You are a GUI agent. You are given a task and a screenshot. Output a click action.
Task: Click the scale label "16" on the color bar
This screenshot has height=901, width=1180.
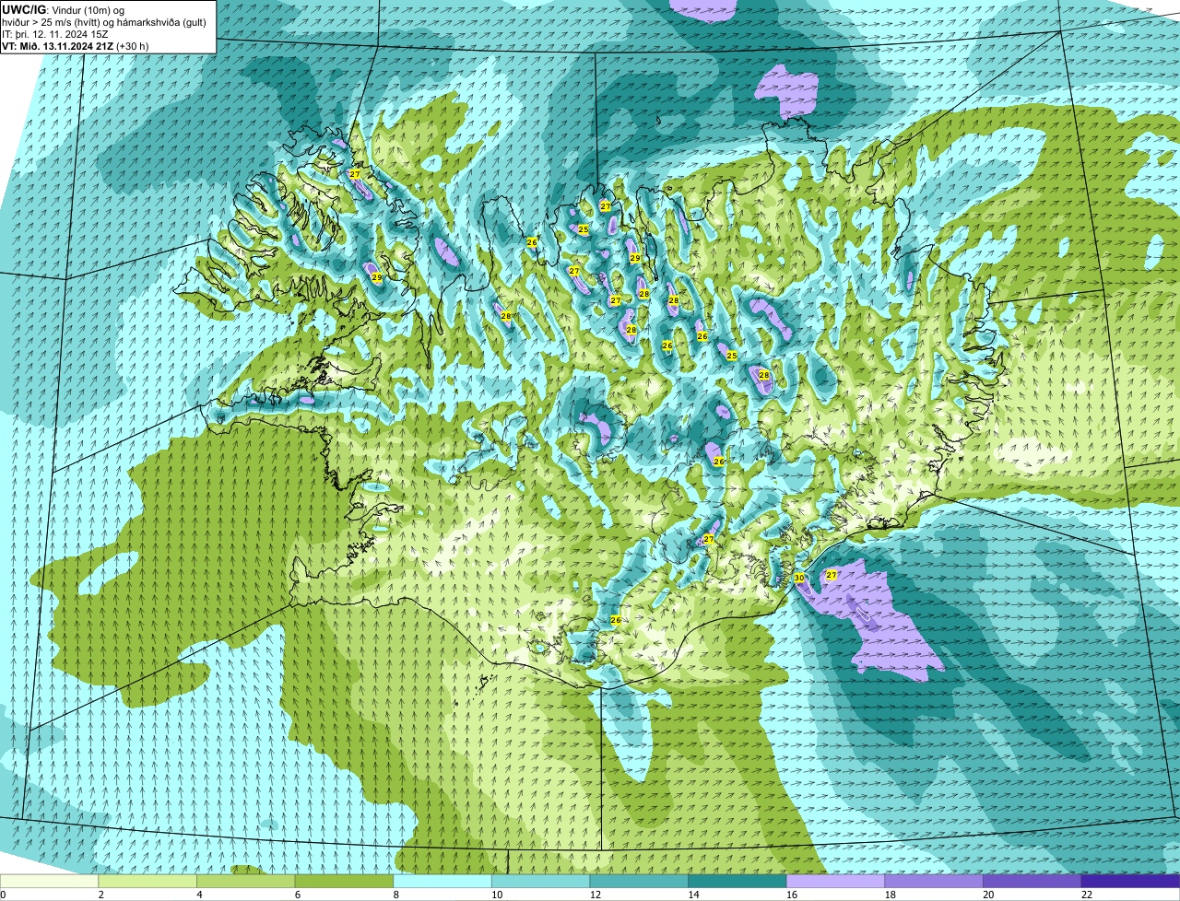click(x=791, y=895)
